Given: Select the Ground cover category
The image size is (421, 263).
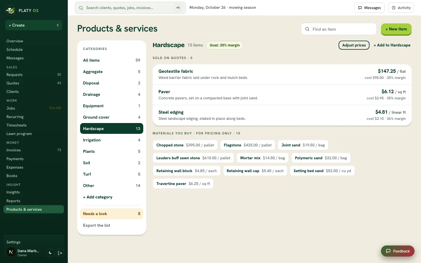Looking at the screenshot, I should [x=112, y=117].
